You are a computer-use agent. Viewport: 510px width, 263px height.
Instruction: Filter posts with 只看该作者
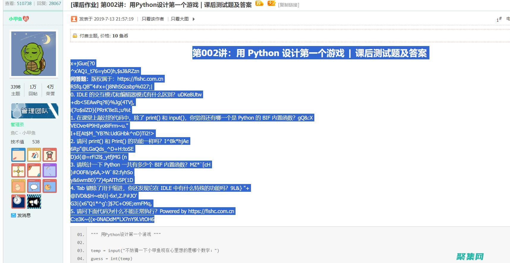(153, 19)
